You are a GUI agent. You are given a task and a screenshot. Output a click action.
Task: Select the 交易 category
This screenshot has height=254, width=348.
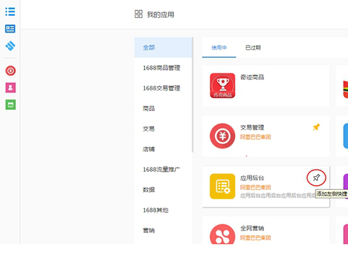pyautogui.click(x=163, y=129)
